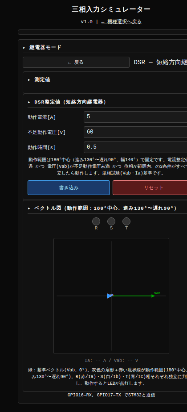Focus the 不足動作電圧[V] input field
Screen dimensions: 187x412
[135, 132]
